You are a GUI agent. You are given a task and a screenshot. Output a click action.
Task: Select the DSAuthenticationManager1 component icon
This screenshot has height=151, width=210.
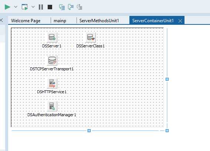pos(52,106)
